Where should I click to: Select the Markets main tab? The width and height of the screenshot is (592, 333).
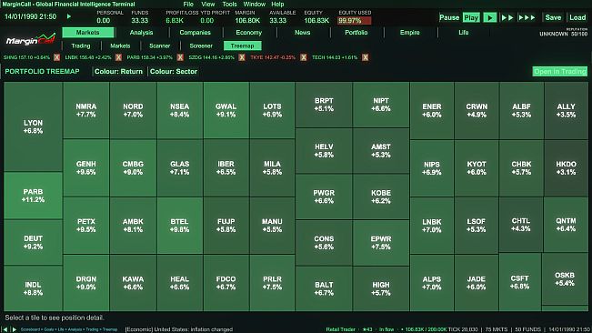click(x=87, y=33)
